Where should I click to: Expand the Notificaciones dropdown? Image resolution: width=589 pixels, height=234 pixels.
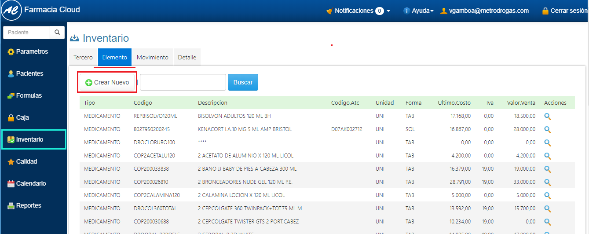(x=358, y=11)
